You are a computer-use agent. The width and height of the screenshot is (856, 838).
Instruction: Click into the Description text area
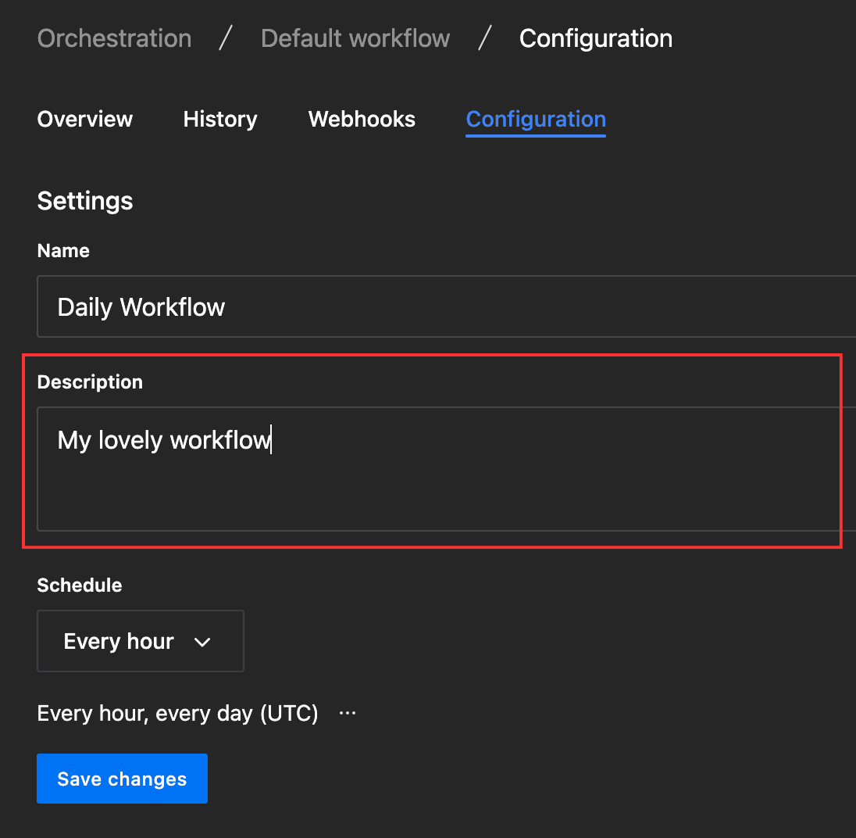[445, 469]
